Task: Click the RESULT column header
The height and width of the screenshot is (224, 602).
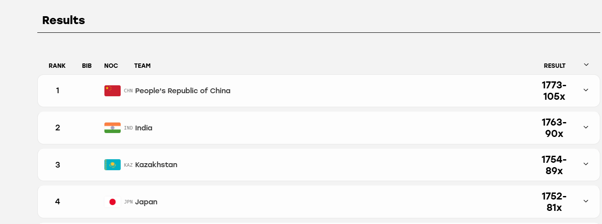Action: pyautogui.click(x=555, y=66)
